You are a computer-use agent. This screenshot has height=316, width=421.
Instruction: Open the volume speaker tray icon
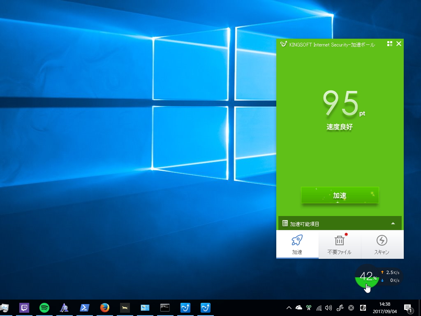point(328,308)
